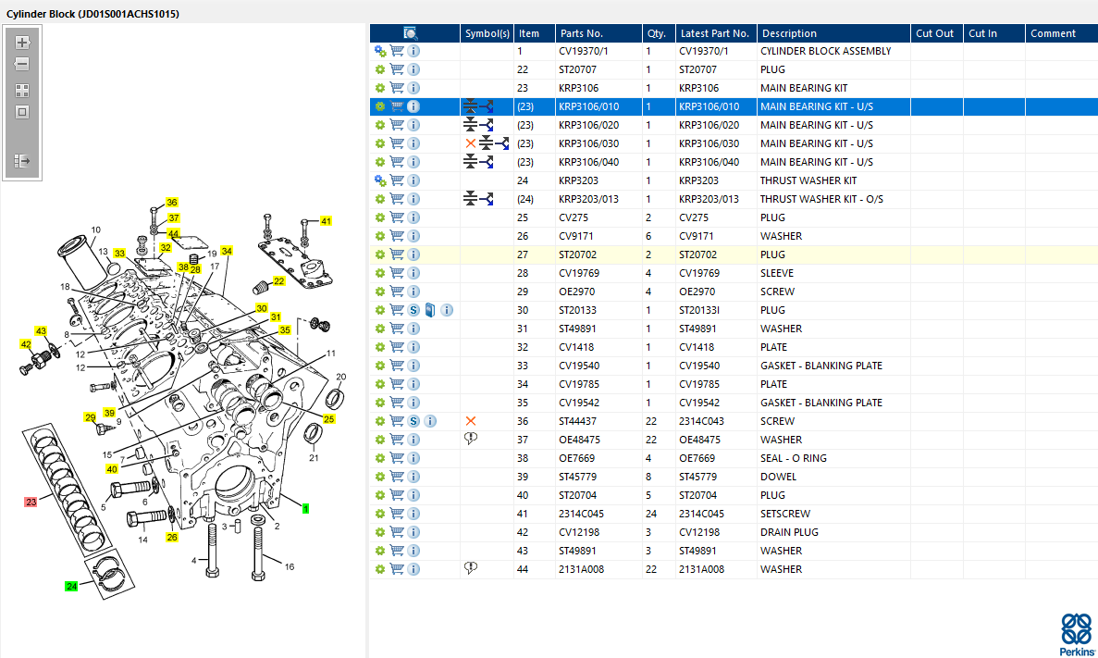Click the single-square fit view icon
Viewport: 1098px width, 658px height.
[x=21, y=112]
